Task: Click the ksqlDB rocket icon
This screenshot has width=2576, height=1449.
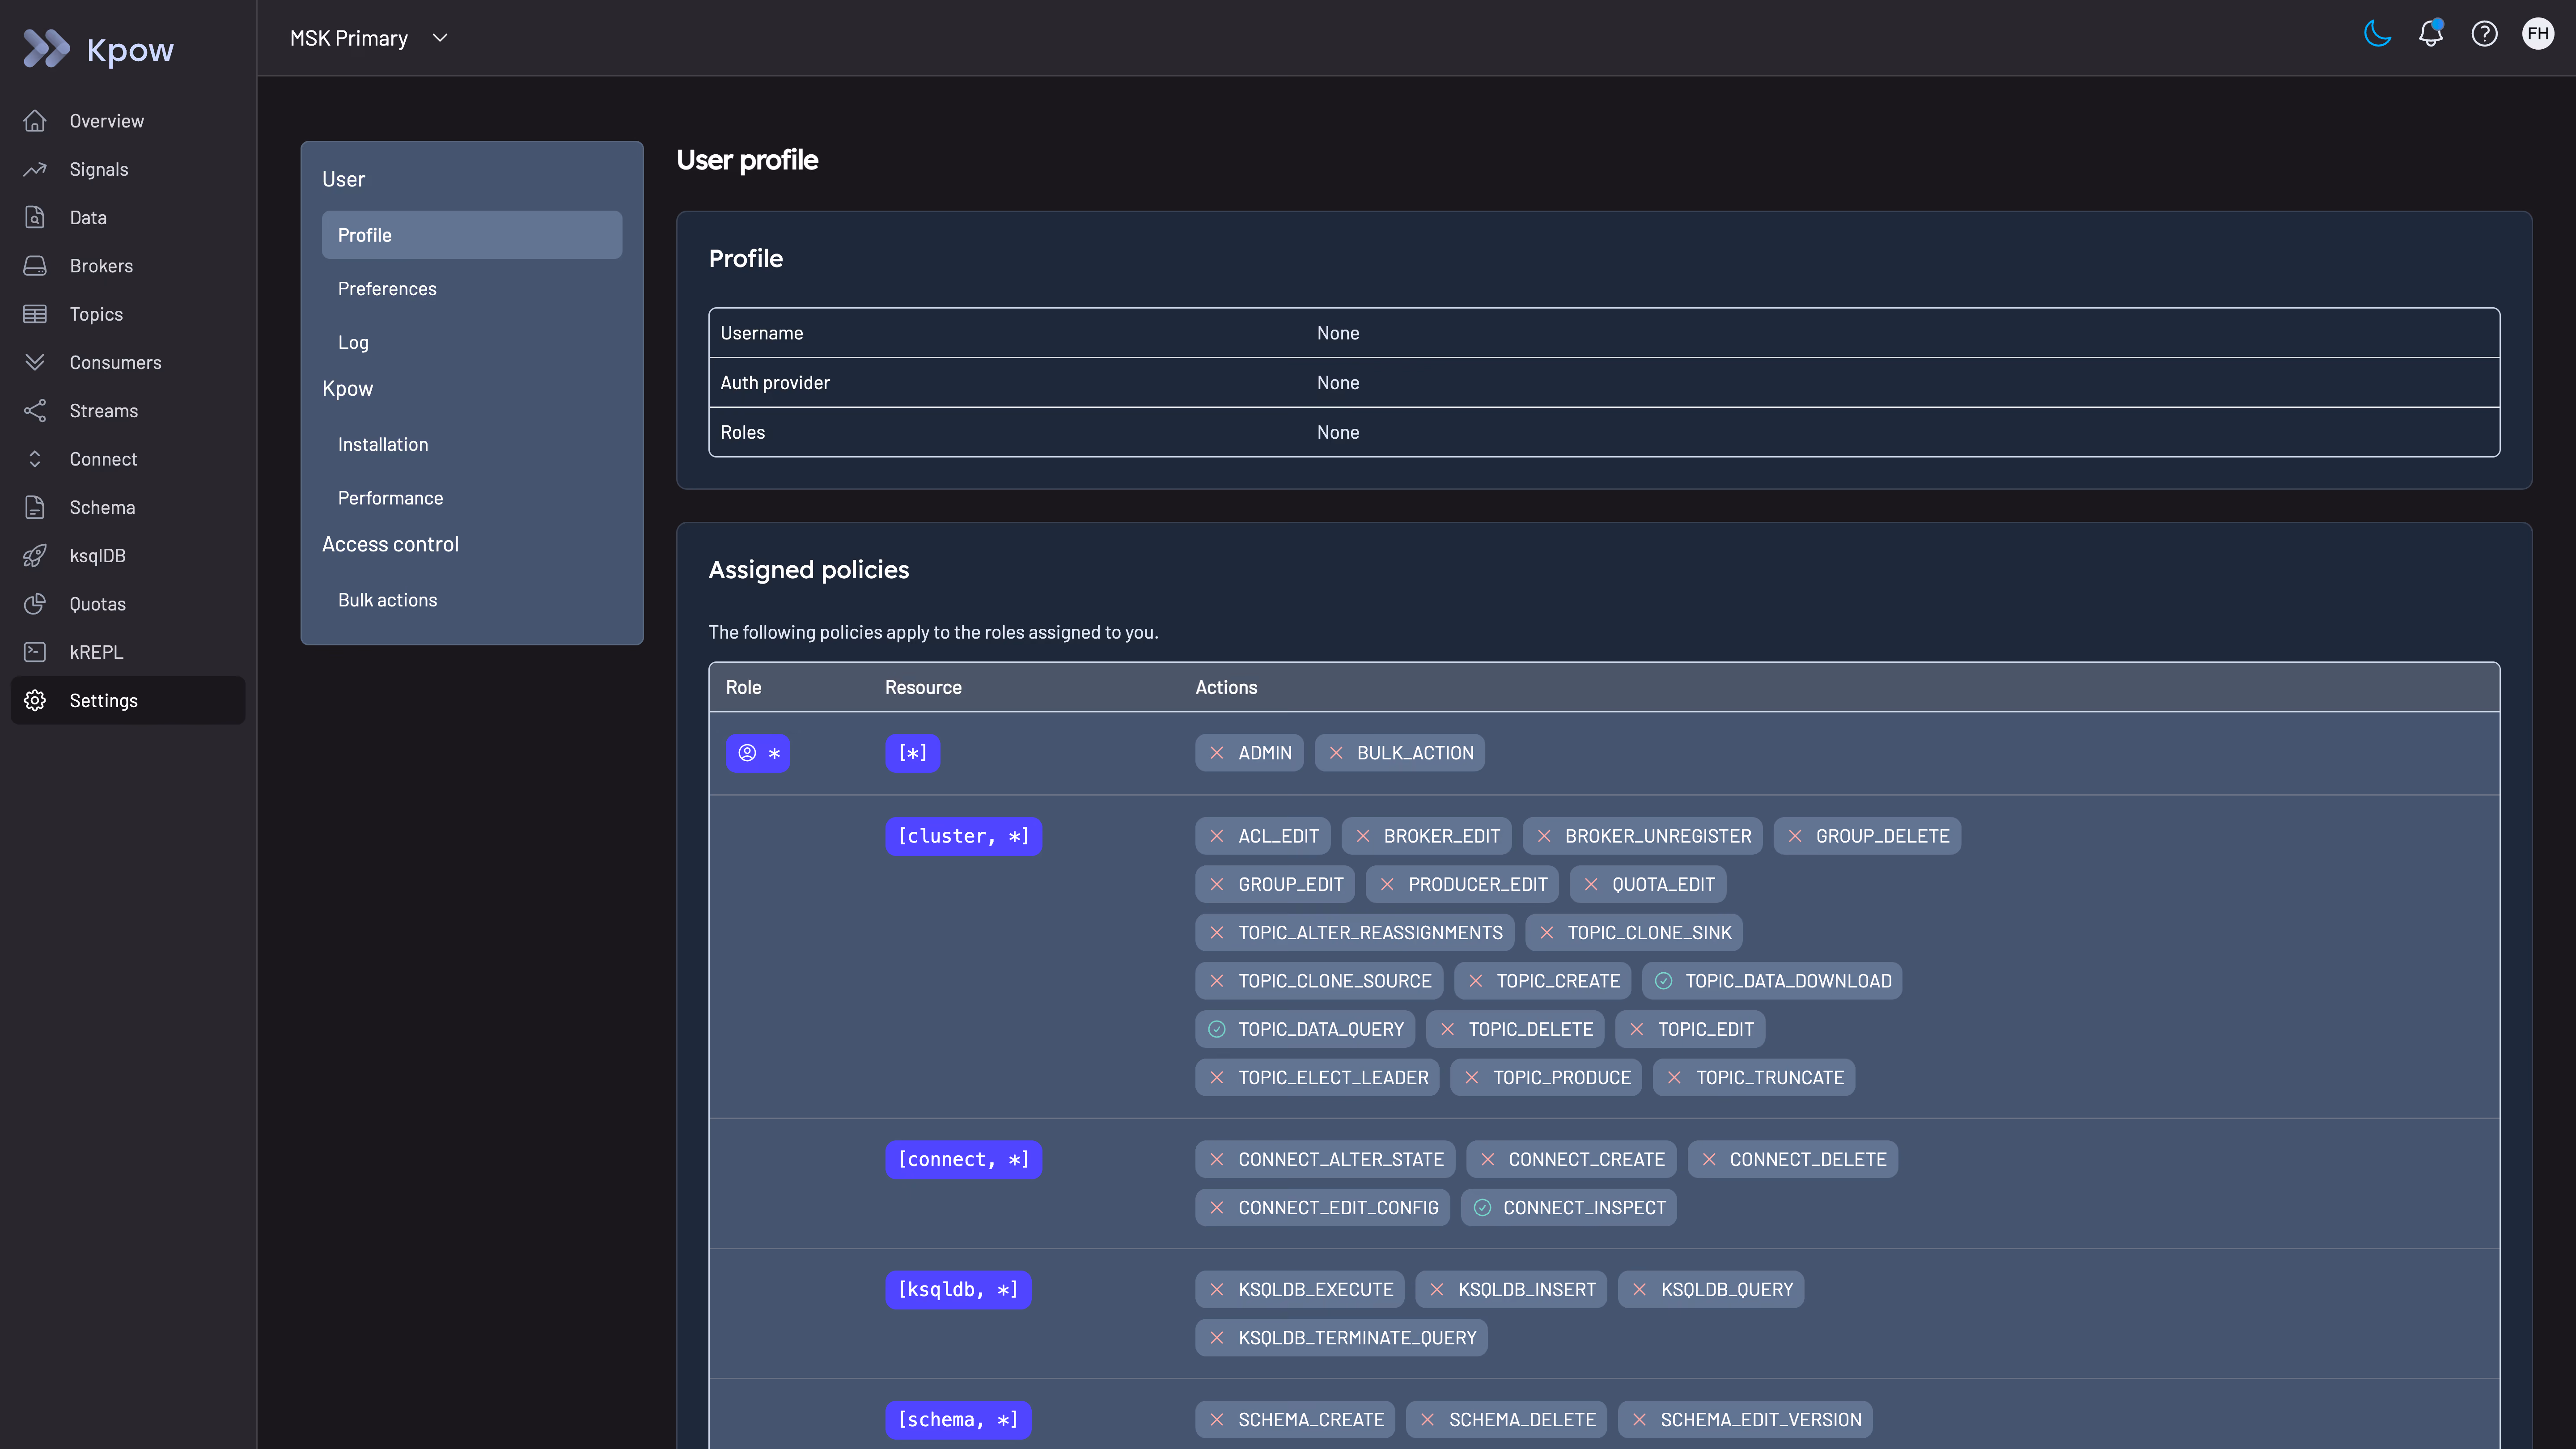Action: 35,556
